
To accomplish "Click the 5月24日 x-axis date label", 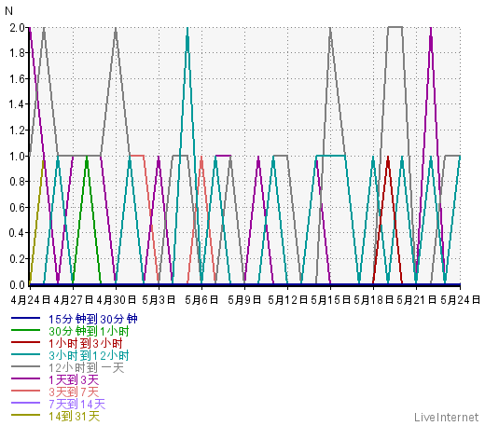I will coord(461,300).
